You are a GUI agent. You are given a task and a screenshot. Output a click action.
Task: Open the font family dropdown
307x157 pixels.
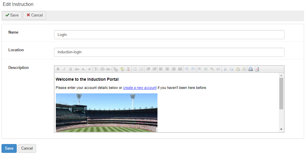(96, 69)
